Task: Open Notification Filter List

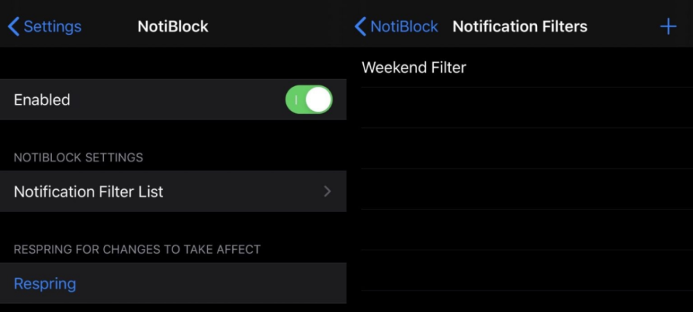Action: [173, 191]
